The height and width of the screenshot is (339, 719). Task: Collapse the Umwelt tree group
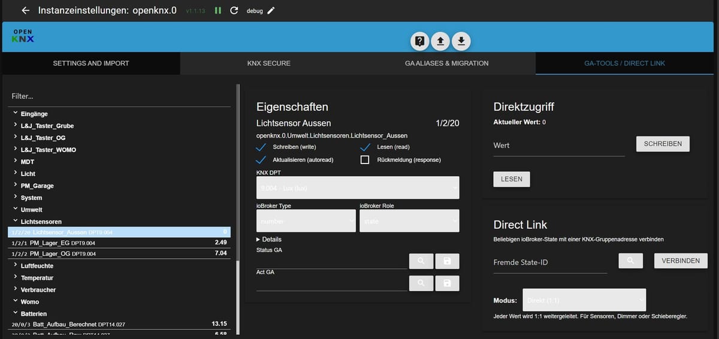pyautogui.click(x=16, y=210)
